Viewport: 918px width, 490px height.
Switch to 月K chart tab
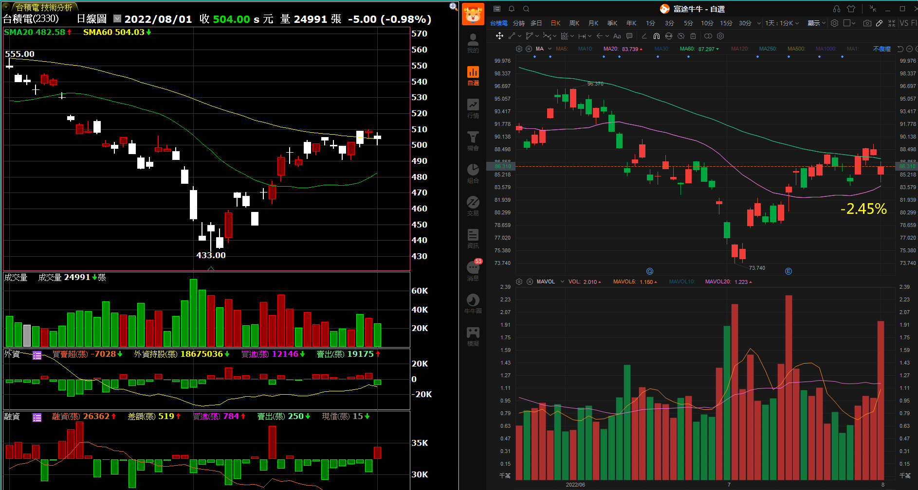point(593,23)
